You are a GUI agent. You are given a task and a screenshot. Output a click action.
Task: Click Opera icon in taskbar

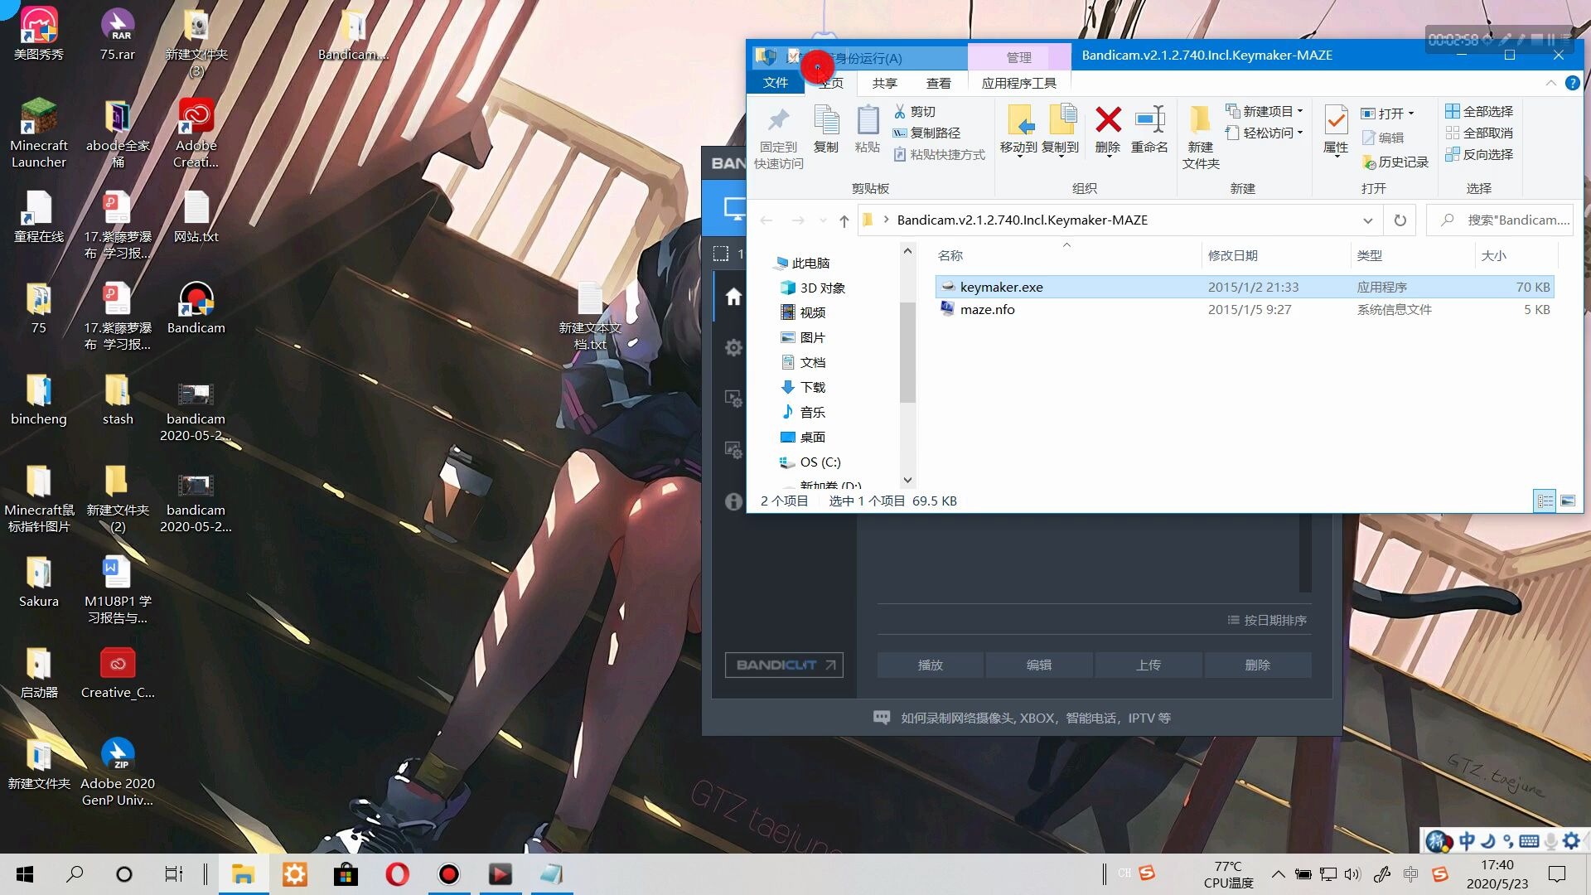(397, 874)
